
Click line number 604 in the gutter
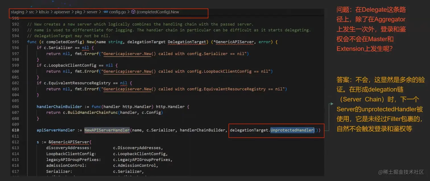[x=16, y=95]
